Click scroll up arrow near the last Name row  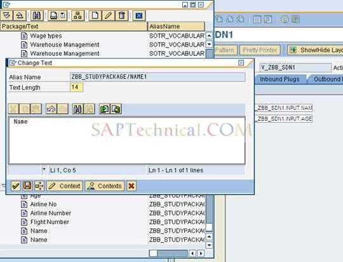[x=209, y=237]
